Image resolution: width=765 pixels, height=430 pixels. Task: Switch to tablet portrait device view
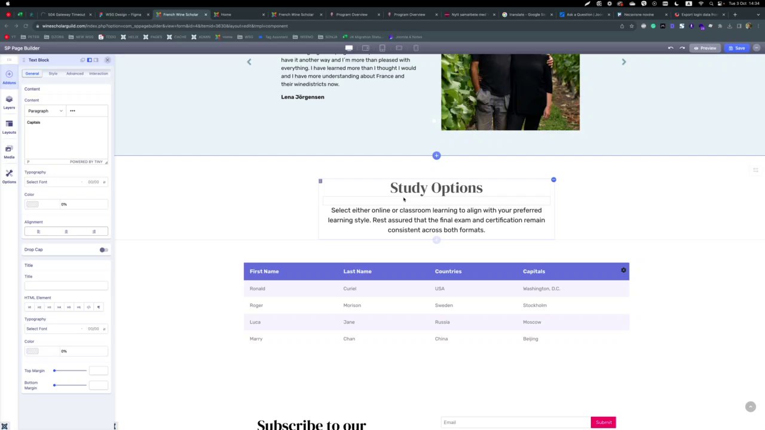(382, 48)
